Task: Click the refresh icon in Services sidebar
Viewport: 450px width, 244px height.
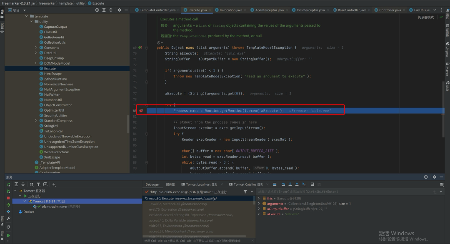Action: pos(8,227)
